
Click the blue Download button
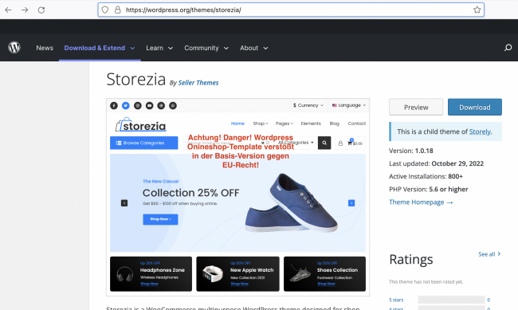(x=475, y=107)
